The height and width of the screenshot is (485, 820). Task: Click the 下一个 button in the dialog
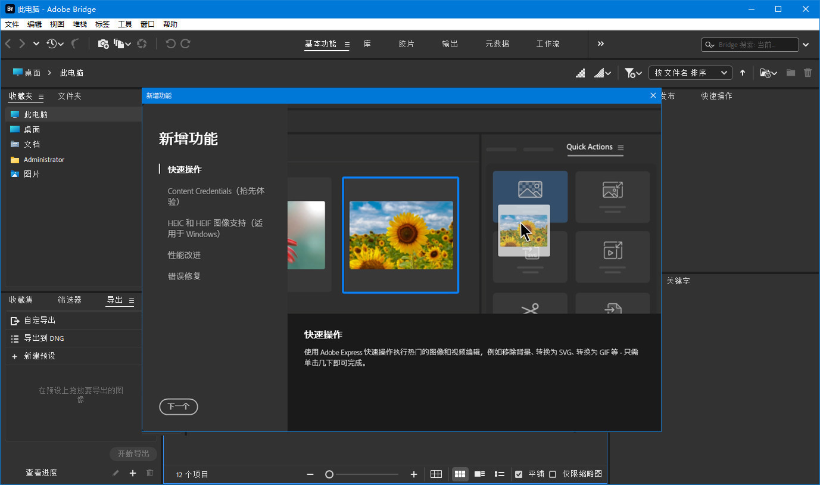tap(178, 407)
